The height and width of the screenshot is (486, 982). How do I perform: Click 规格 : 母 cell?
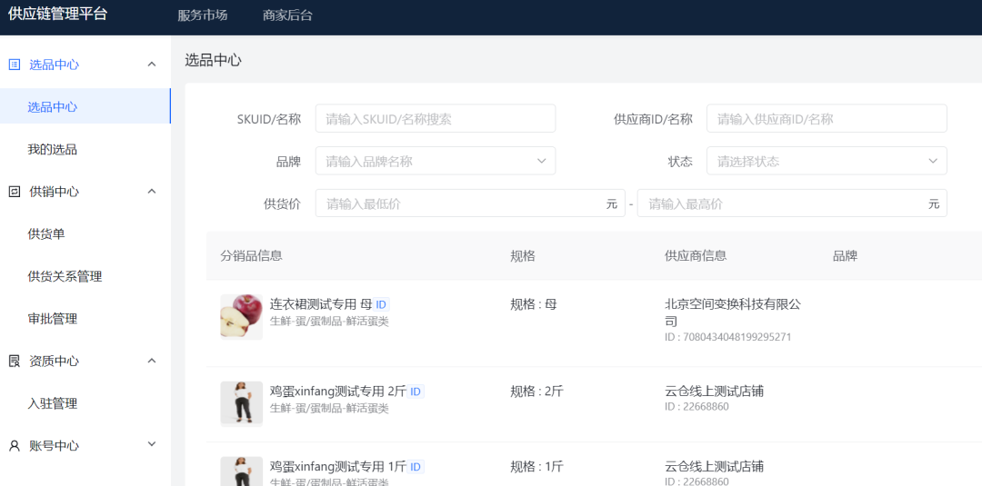[533, 304]
